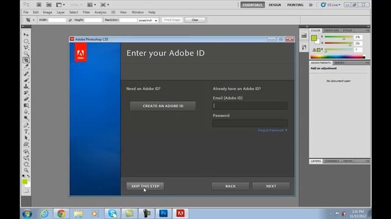Swap foreground and background colors

[x=29, y=176]
